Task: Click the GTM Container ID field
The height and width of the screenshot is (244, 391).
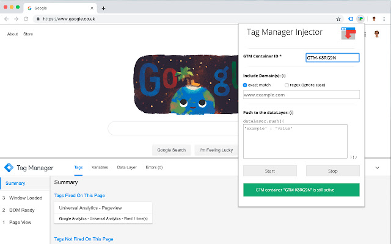Action: click(x=332, y=58)
